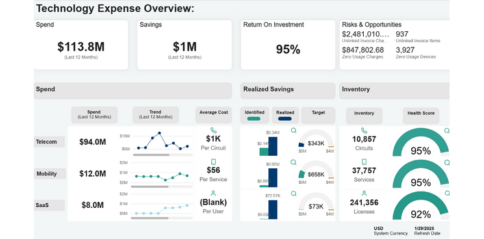Toggle the Realized legend item

pyautogui.click(x=285, y=116)
